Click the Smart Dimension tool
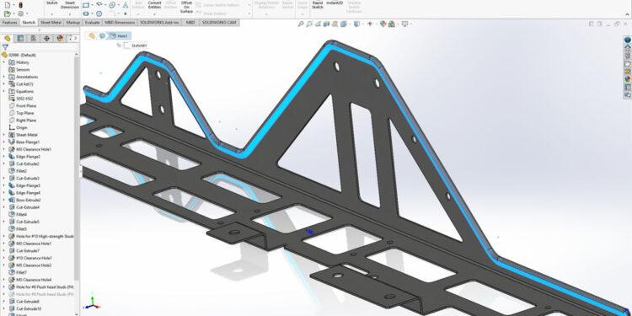The image size is (632, 316). tap(70, 4)
